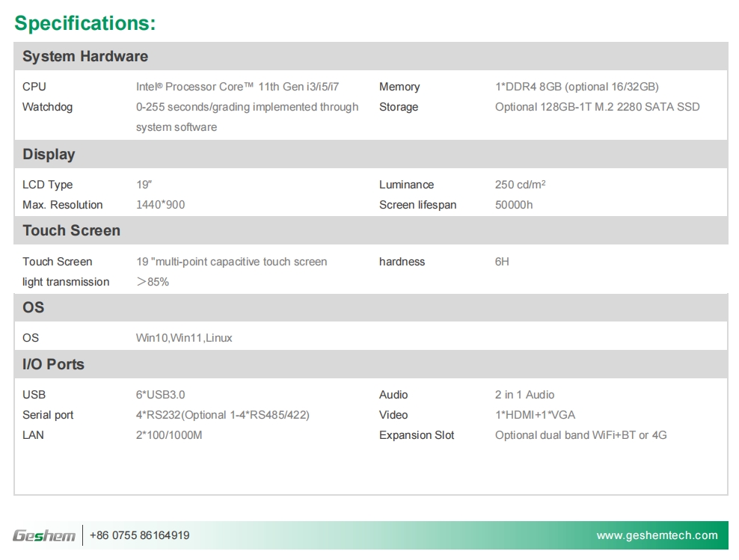Click the +86 0755 86164919 phone number
Image resolution: width=739 pixels, height=560 pixels.
[x=139, y=535]
